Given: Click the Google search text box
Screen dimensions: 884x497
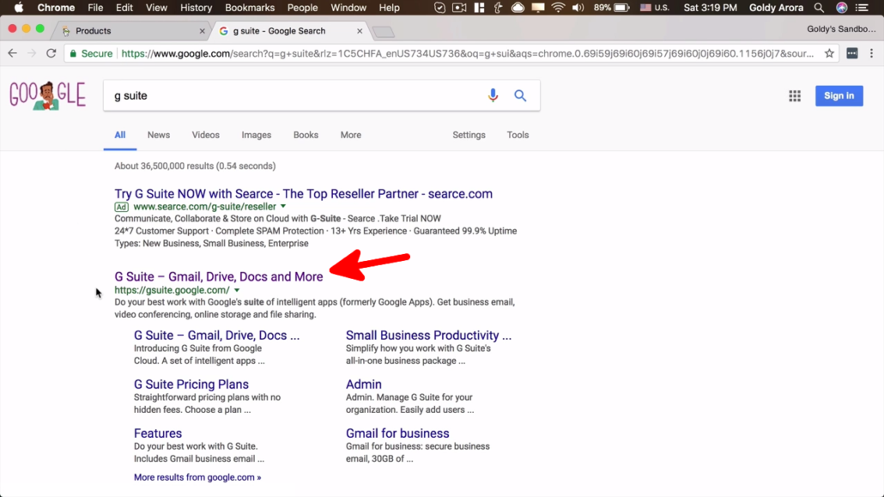Looking at the screenshot, I should click(294, 95).
